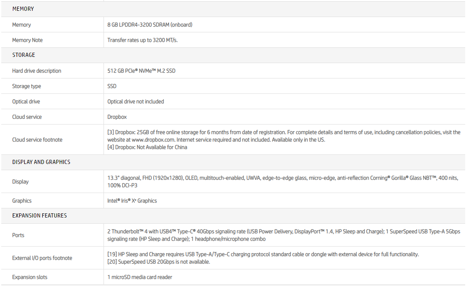Click the MEMORY section header
This screenshot has height=286, width=466.
[23, 9]
